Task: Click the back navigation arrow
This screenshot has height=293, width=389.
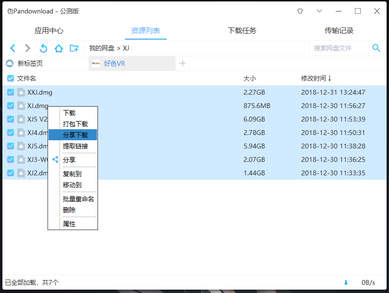Action: point(13,48)
